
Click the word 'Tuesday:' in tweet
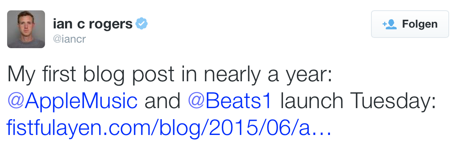[x=390, y=101]
